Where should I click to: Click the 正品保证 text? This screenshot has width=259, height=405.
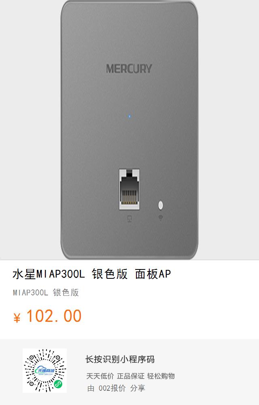(131, 376)
